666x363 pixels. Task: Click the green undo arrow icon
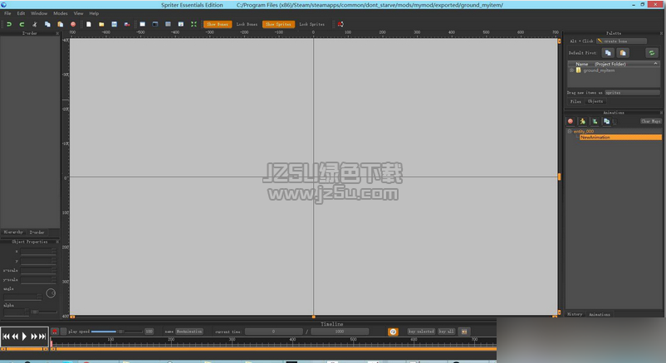9,24
